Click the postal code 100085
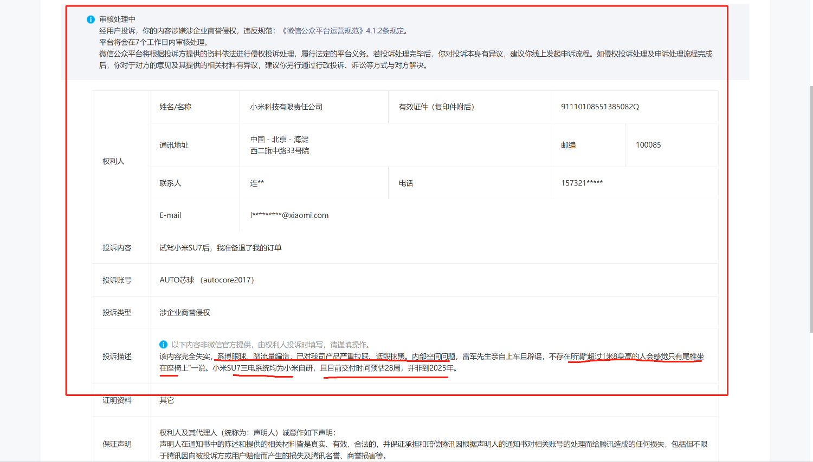 tap(648, 145)
